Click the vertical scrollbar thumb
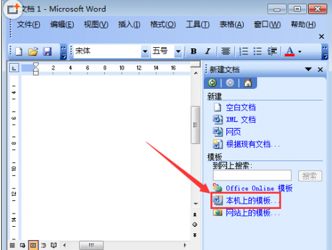This screenshot has width=332, height=250. click(195, 125)
